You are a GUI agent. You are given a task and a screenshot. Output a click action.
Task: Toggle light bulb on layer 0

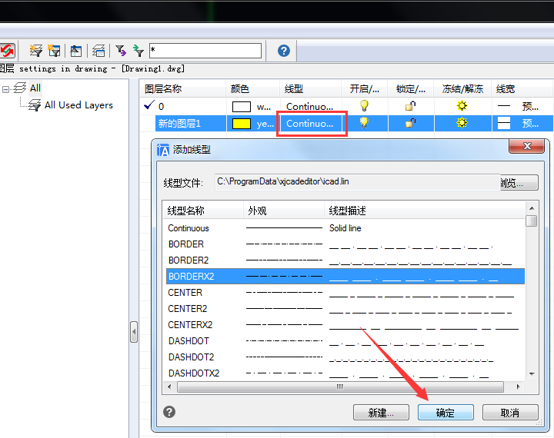[364, 105]
